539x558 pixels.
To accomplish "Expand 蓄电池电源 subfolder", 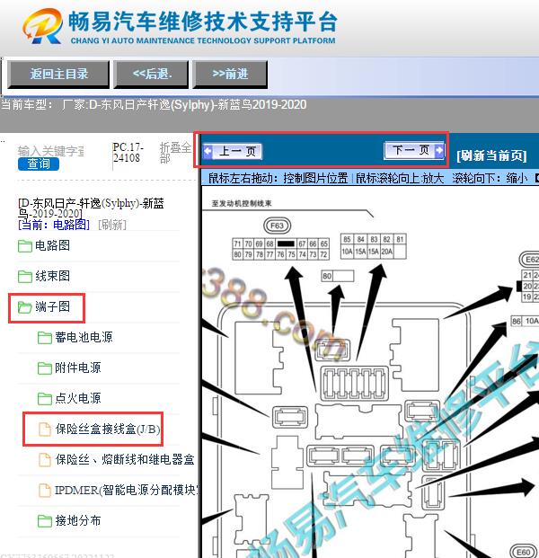I will tap(84, 337).
